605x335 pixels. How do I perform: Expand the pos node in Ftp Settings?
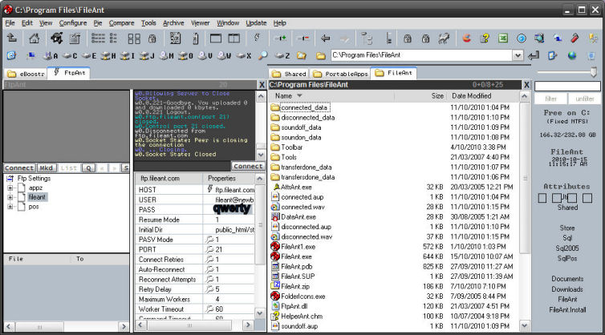click(10, 207)
